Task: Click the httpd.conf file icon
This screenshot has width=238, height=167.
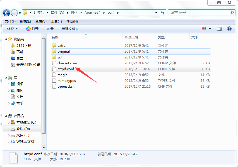Action: point(54,69)
